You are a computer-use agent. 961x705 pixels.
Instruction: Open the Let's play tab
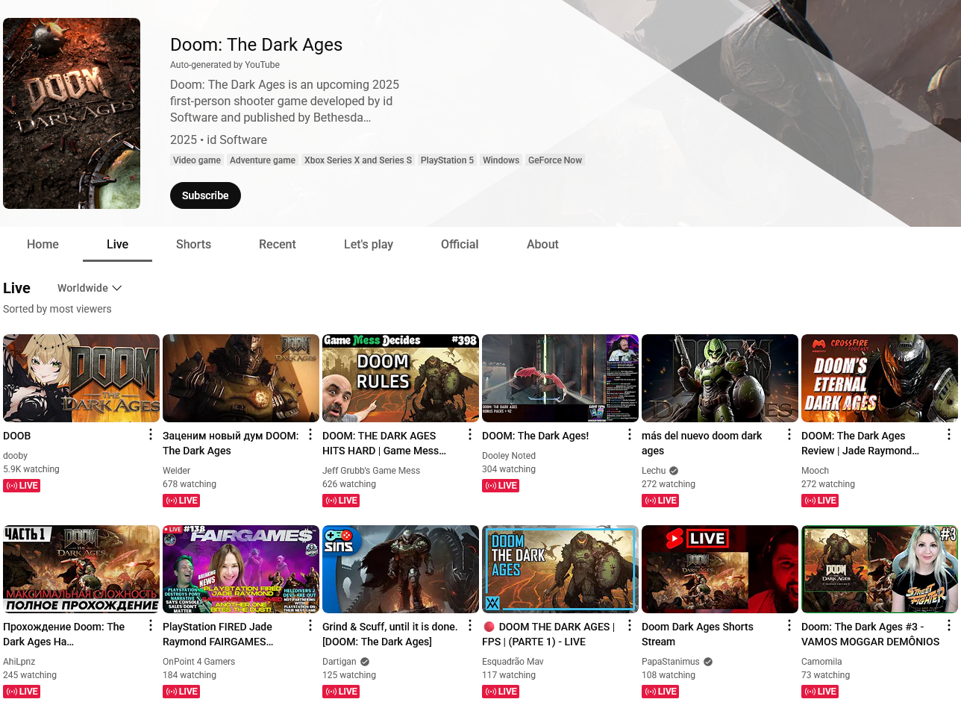tap(368, 245)
